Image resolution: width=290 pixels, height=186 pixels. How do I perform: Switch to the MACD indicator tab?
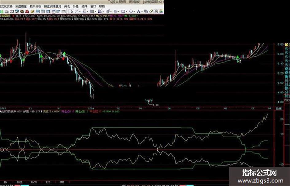(34, 182)
